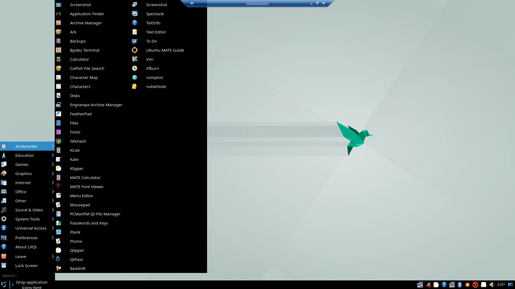Open the Universal Access category

27,228
